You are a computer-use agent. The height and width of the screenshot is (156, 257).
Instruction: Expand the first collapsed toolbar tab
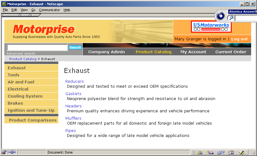tap(10, 15)
